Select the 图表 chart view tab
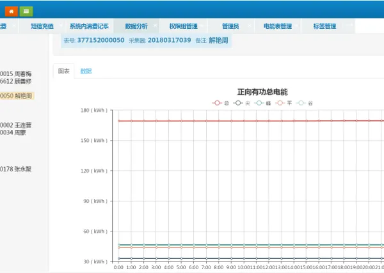The height and width of the screenshot is (273, 384). [63, 71]
